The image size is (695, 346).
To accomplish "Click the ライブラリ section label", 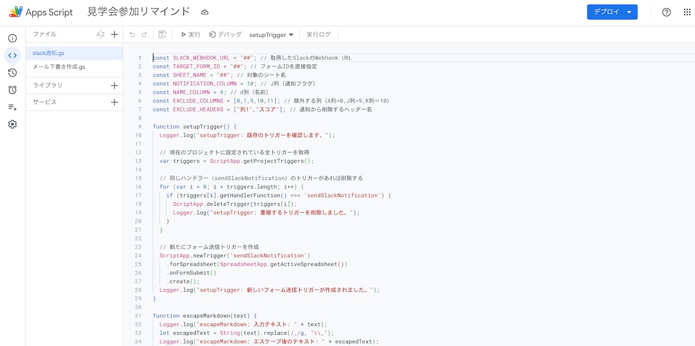I will click(48, 85).
